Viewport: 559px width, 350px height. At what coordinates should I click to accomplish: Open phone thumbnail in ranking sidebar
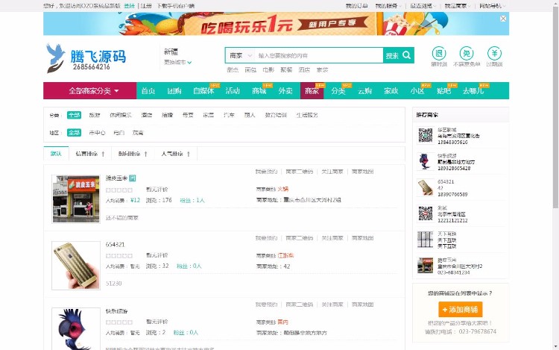click(x=426, y=187)
